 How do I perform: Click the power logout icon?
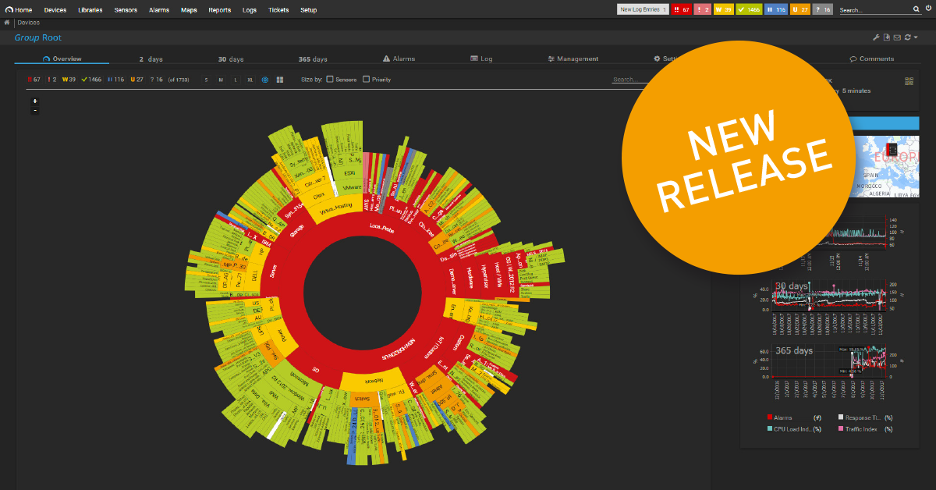(x=928, y=9)
